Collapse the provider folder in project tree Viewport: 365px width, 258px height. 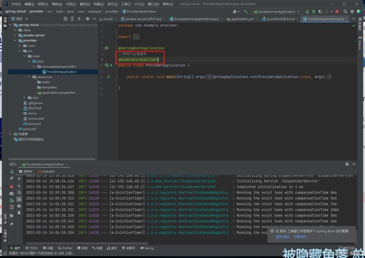pyautogui.click(x=15, y=41)
